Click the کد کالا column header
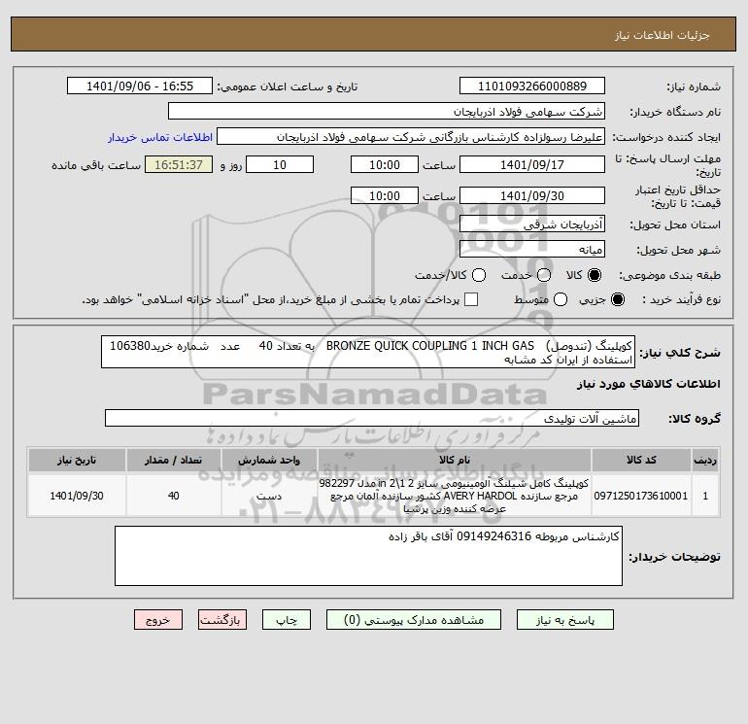748x724 pixels. point(641,460)
